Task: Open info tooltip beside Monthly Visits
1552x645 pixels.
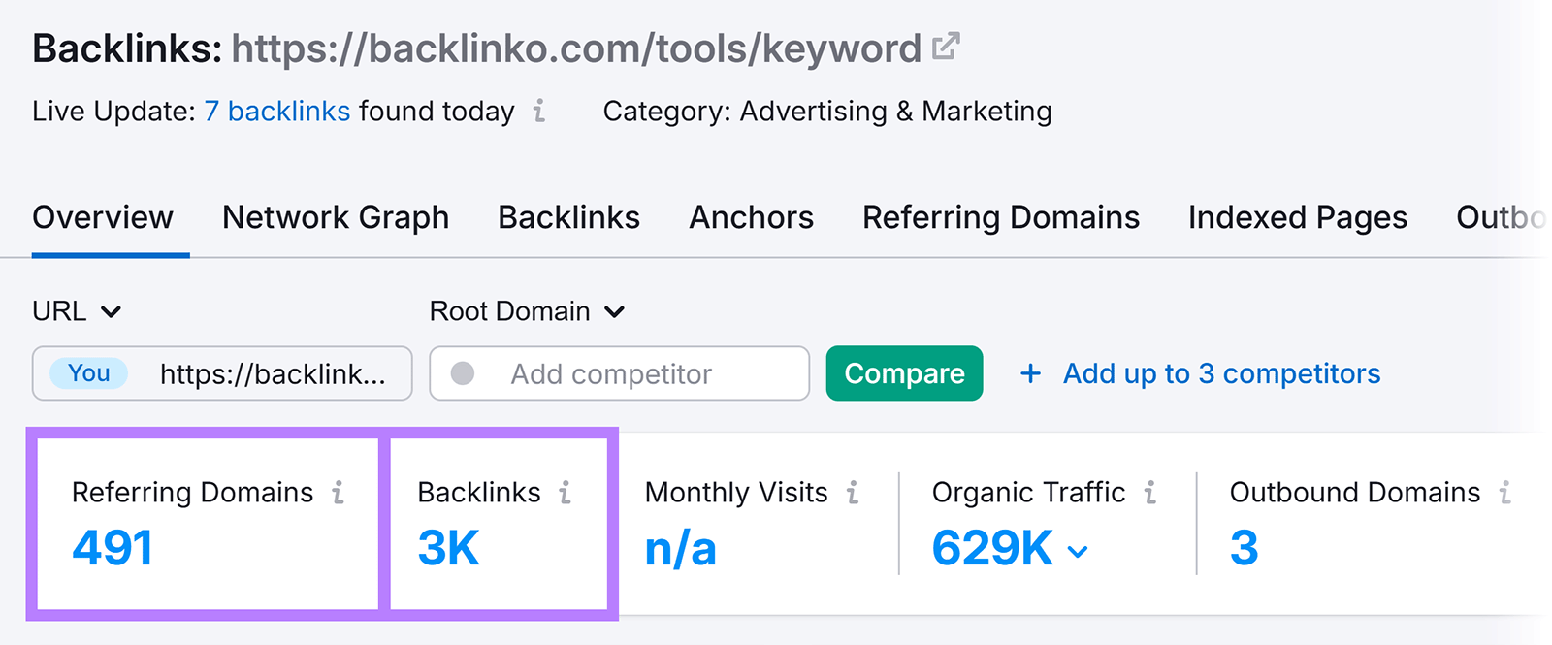Action: click(x=852, y=493)
